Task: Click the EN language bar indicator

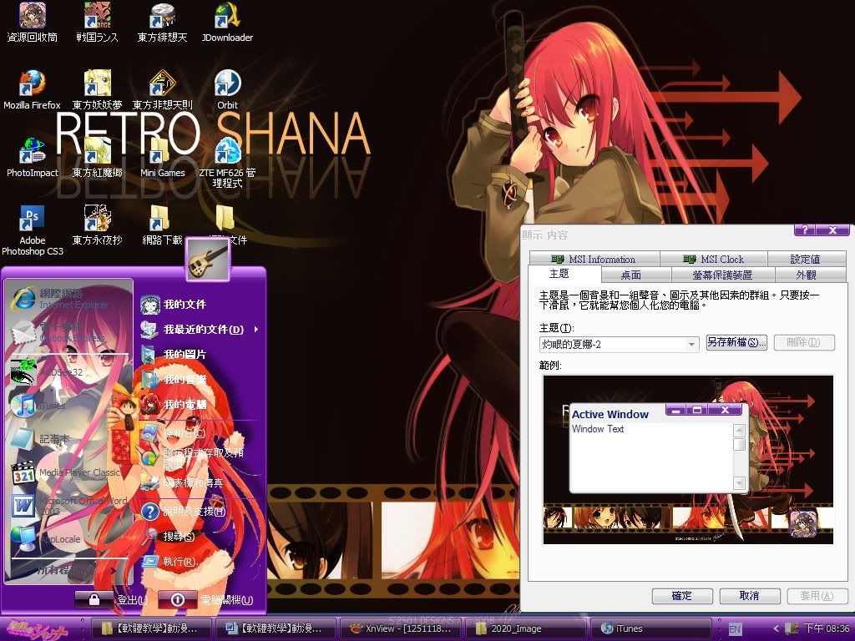Action: pyautogui.click(x=735, y=629)
